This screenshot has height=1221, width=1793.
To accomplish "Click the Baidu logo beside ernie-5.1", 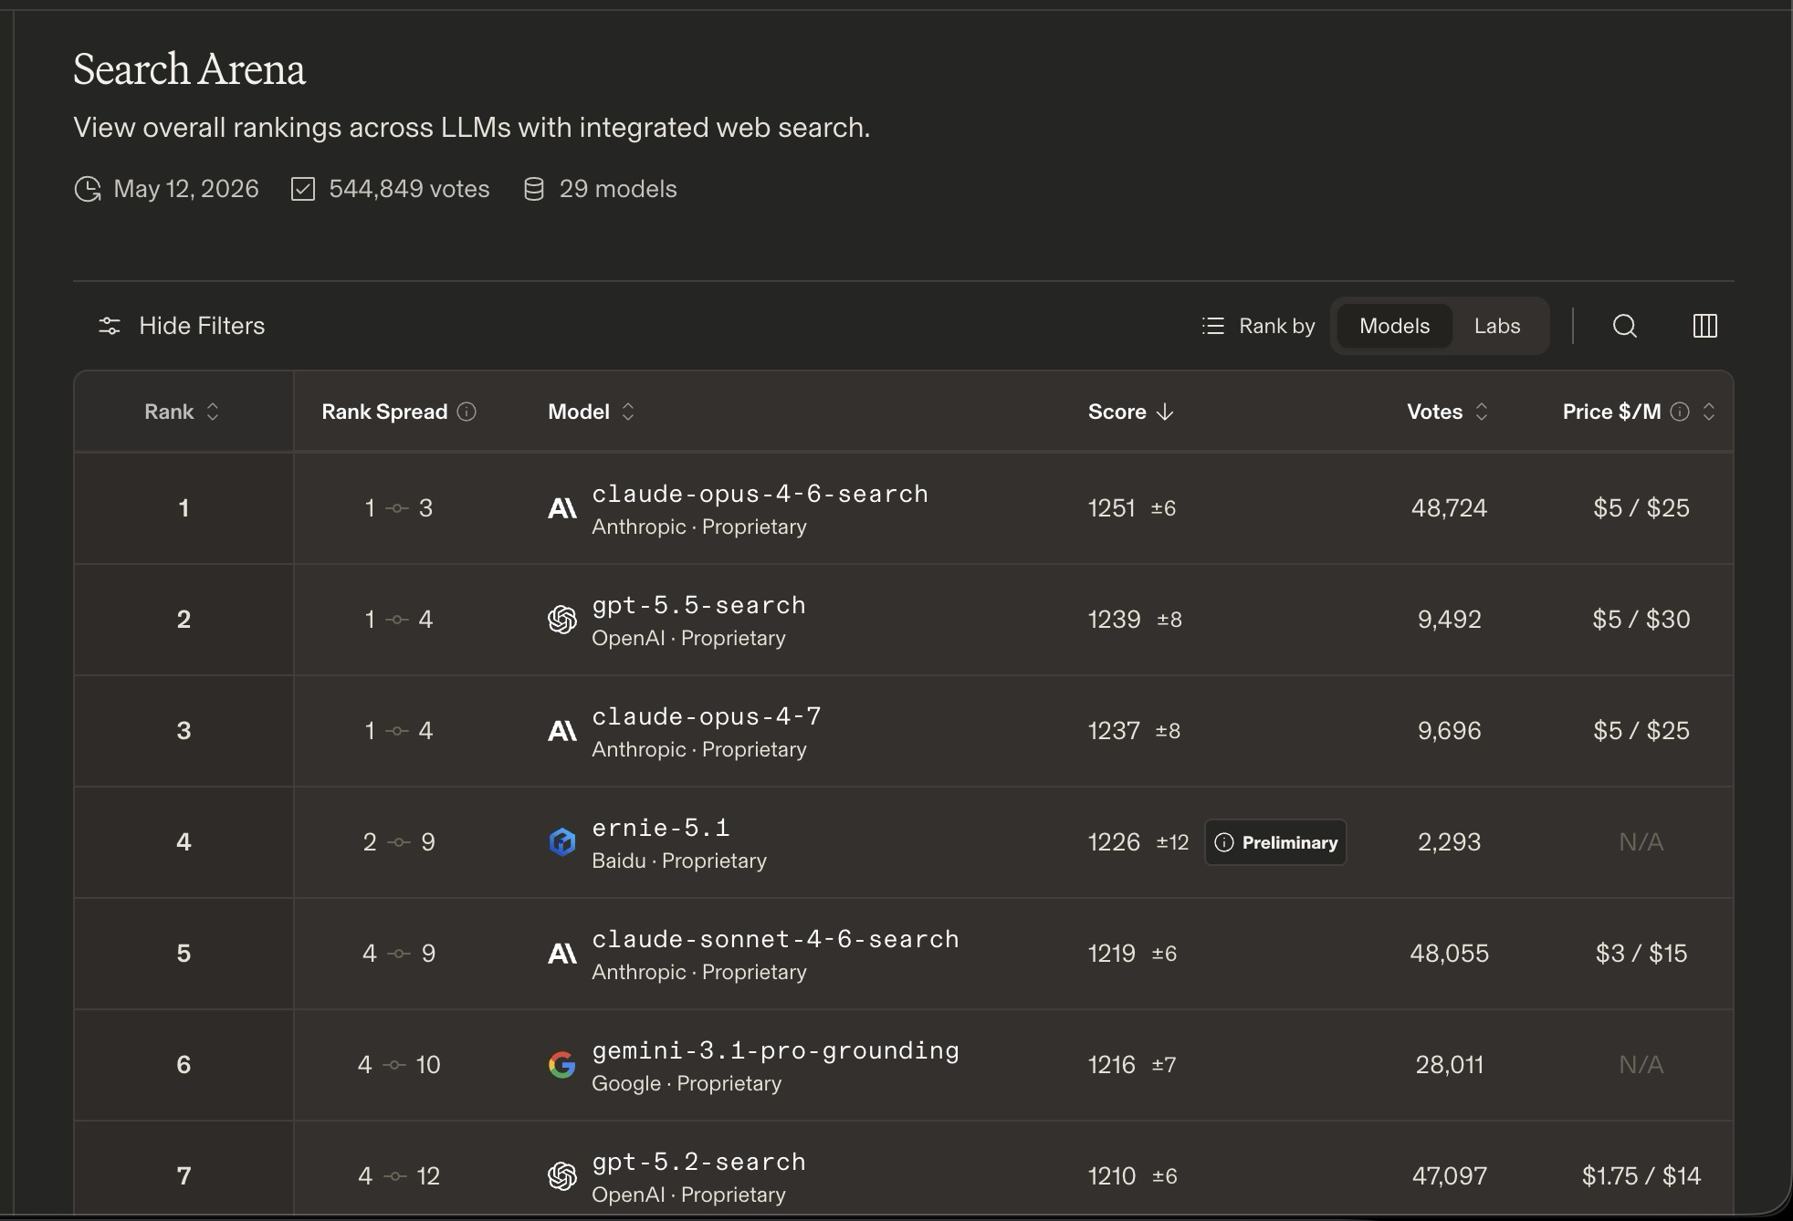I will [x=562, y=841].
